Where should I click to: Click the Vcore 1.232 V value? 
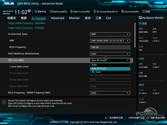(156, 41)
